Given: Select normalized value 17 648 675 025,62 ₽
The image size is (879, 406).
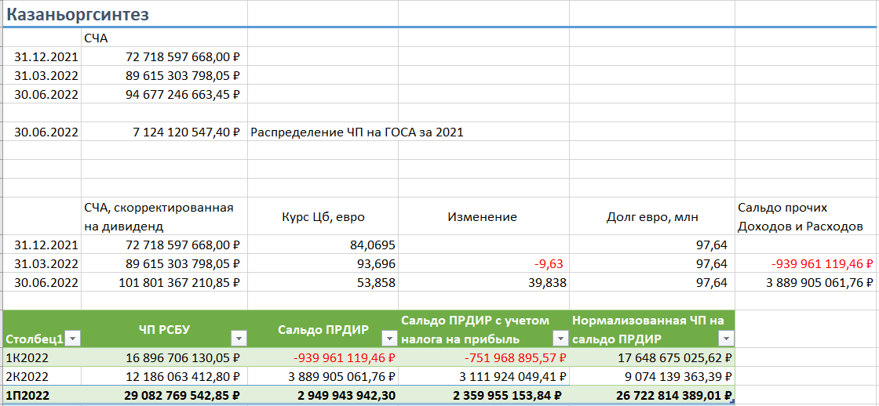Looking at the screenshot, I should (x=652, y=357).
